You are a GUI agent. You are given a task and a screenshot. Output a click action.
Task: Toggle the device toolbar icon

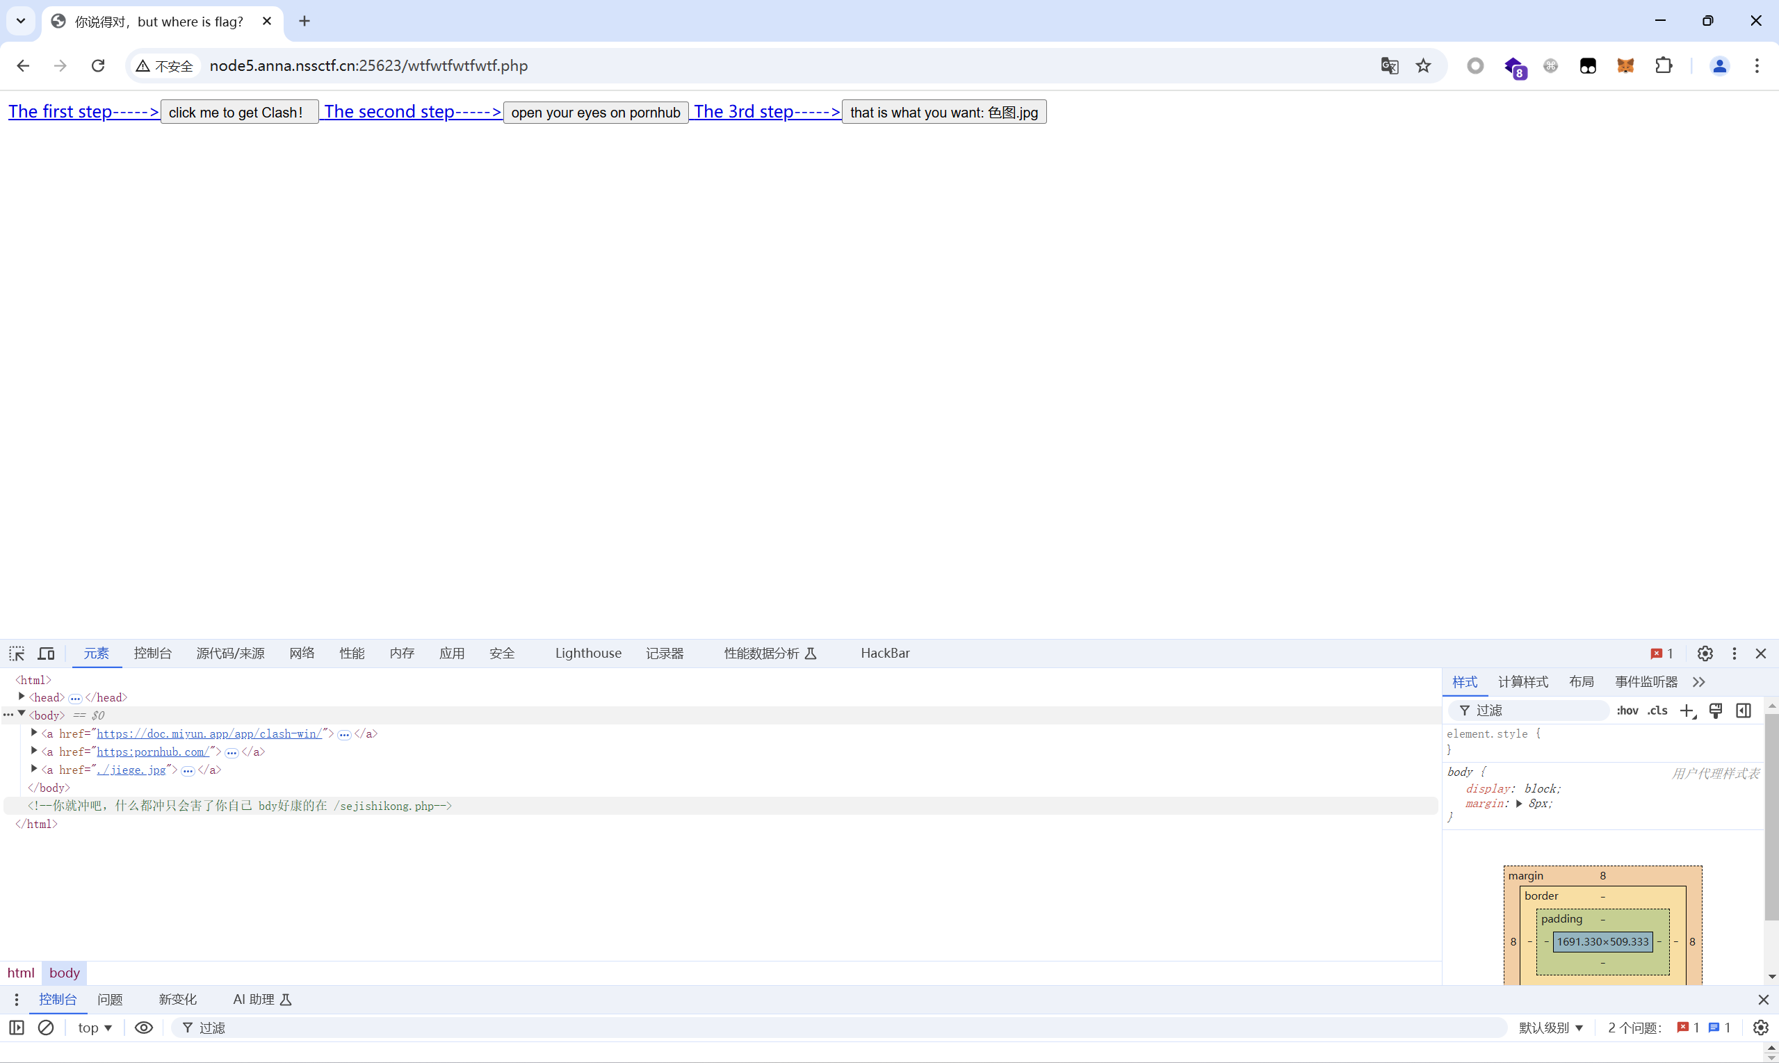[x=47, y=654]
